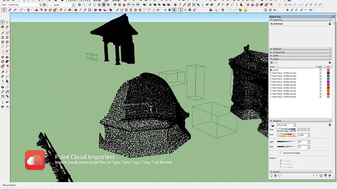This screenshot has height=189, width=337.
Task: Enable Use sun for shading
Action: click(281, 153)
